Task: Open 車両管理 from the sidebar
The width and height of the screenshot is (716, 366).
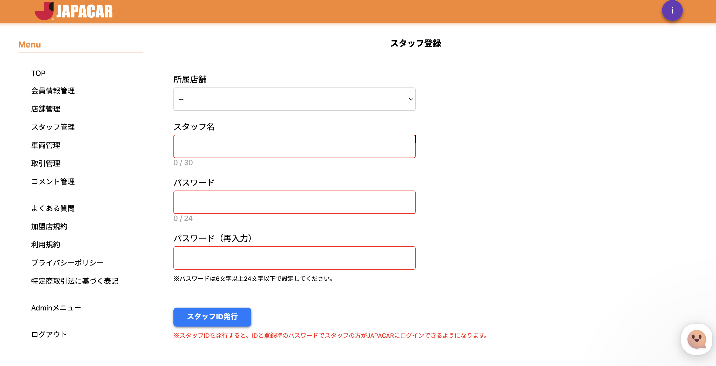Action: (46, 145)
